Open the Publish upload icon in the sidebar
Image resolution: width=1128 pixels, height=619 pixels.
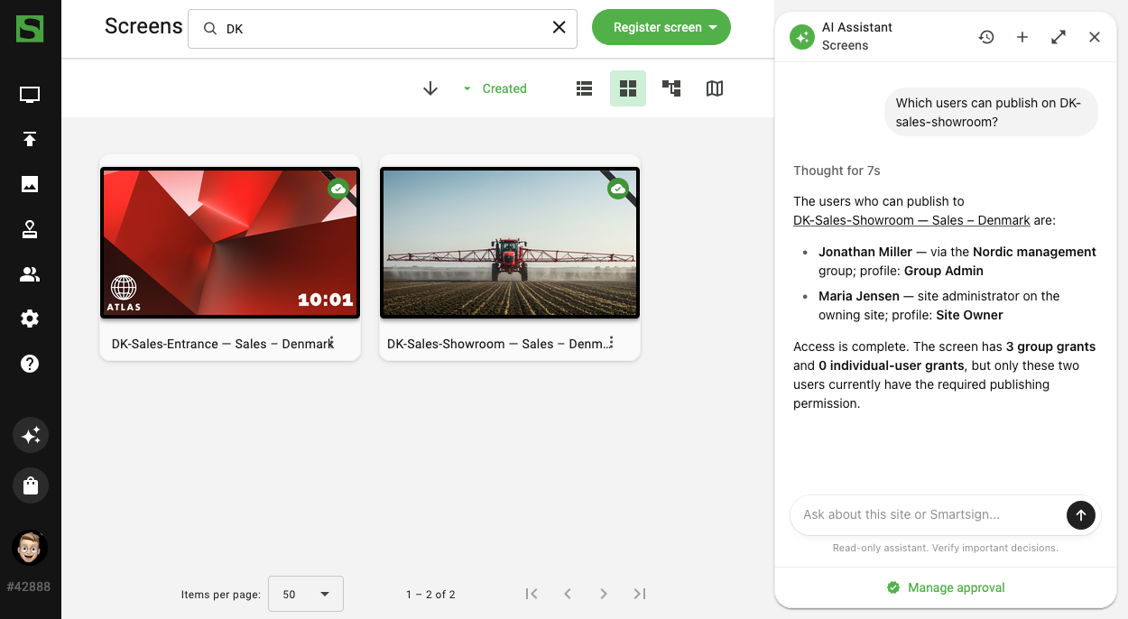click(x=30, y=139)
